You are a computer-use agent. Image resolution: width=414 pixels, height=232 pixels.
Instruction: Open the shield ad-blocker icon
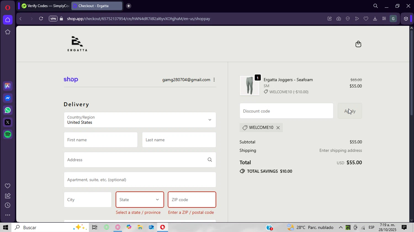[x=348, y=19]
